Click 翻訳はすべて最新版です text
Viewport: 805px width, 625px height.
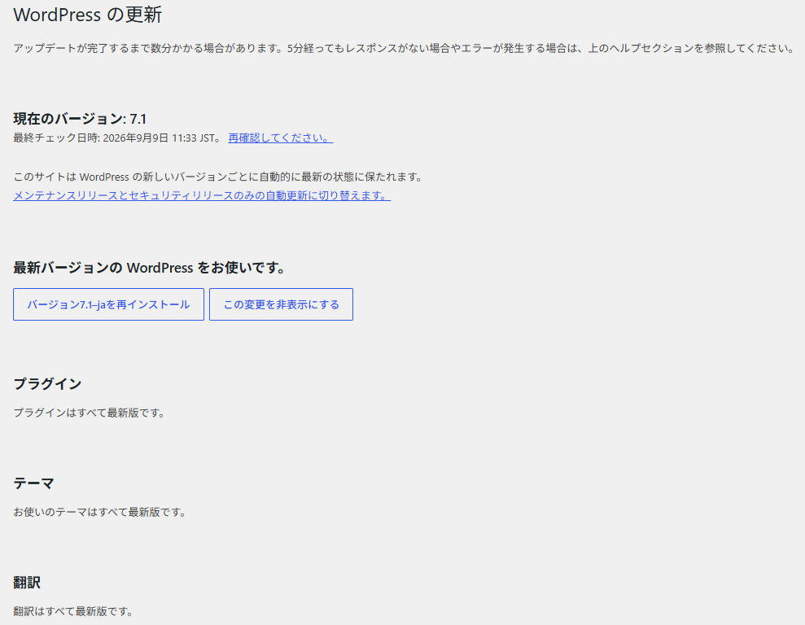coord(73,612)
